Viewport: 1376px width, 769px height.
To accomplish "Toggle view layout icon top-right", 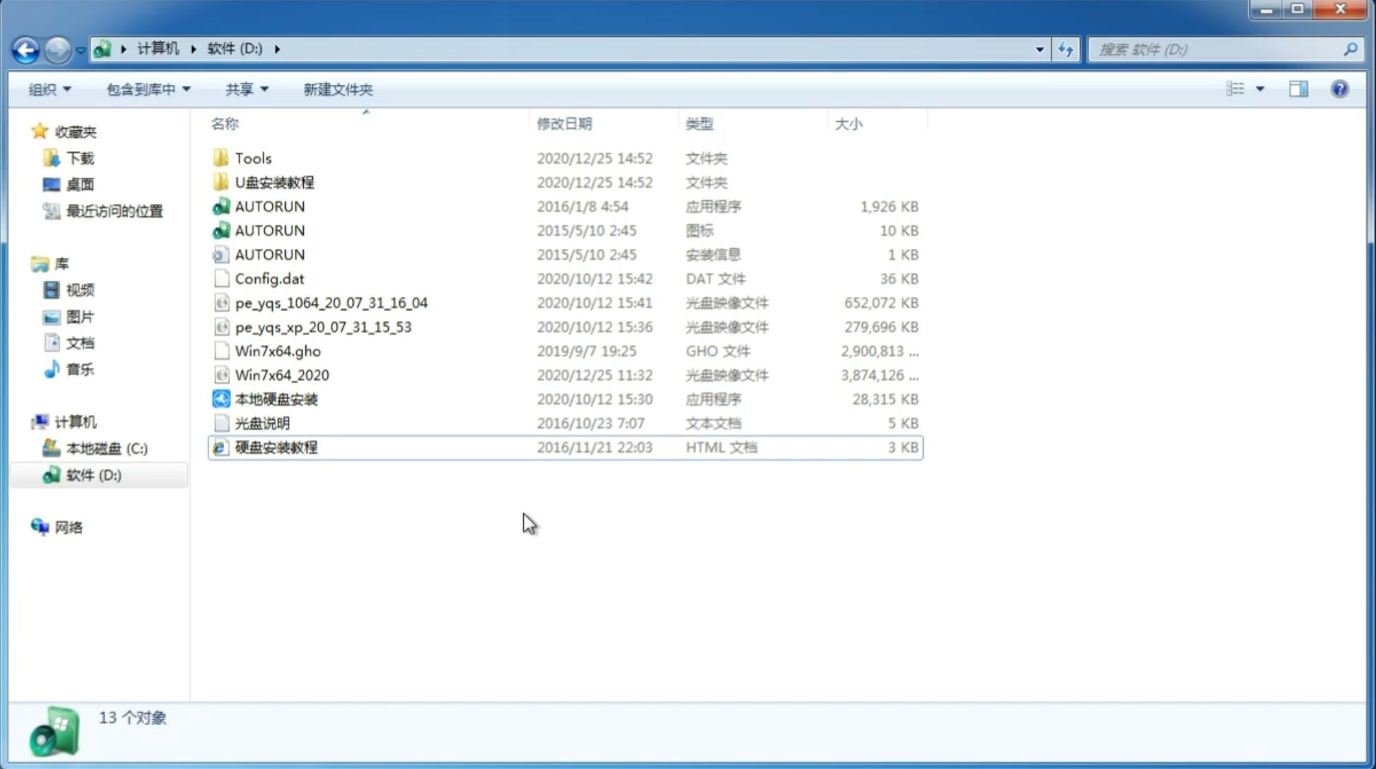I will click(x=1298, y=88).
